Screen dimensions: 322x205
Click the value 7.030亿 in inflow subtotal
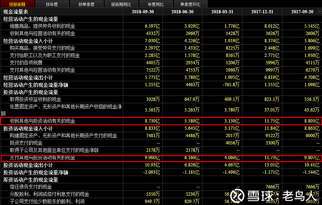[152, 41]
